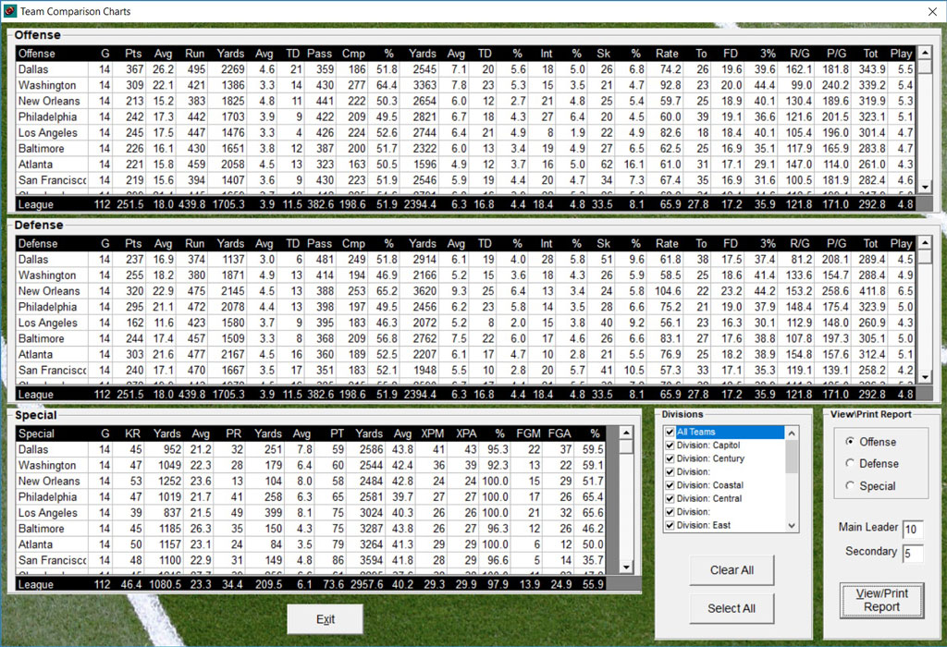Choose the Special report radio option
The width and height of the screenshot is (947, 647).
(850, 486)
